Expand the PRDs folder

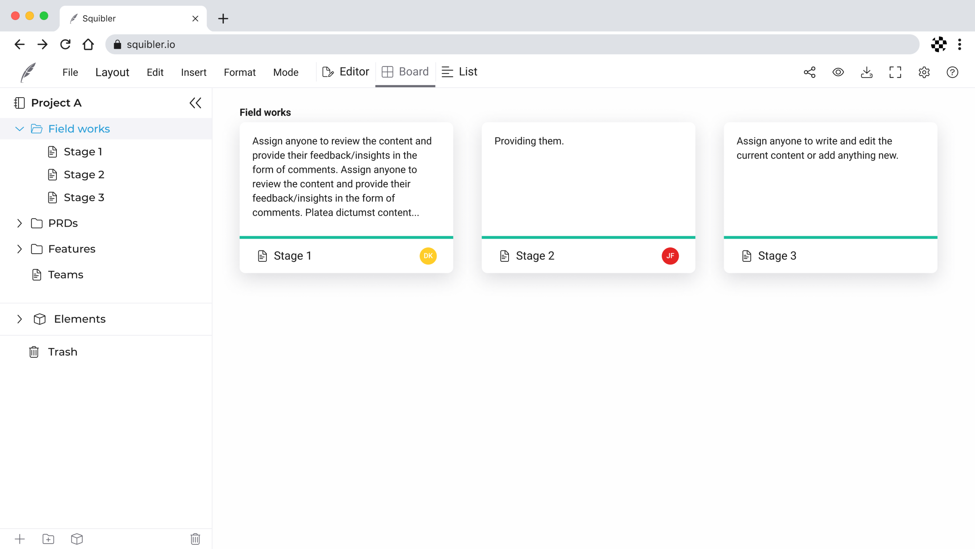tap(19, 223)
